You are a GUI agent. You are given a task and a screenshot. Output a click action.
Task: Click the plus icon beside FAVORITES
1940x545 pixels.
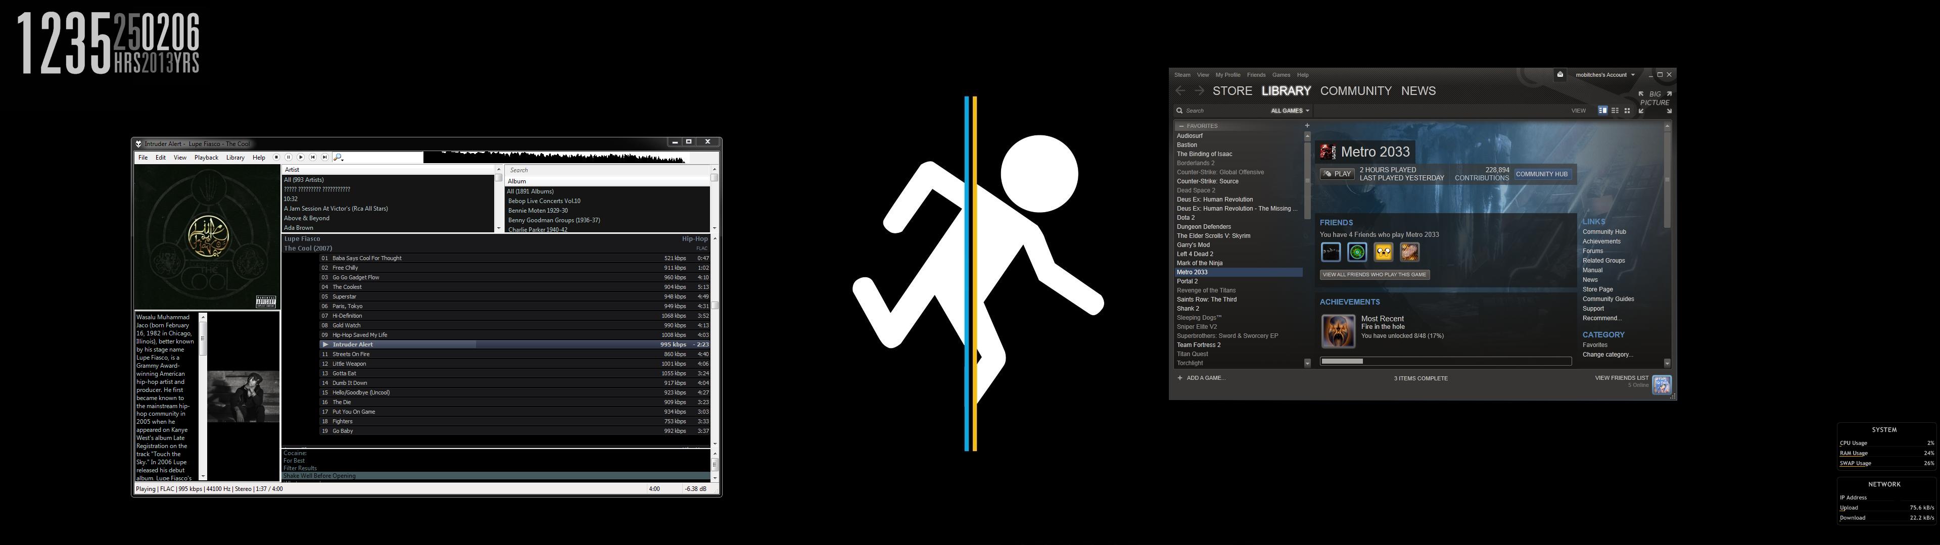coord(1307,126)
